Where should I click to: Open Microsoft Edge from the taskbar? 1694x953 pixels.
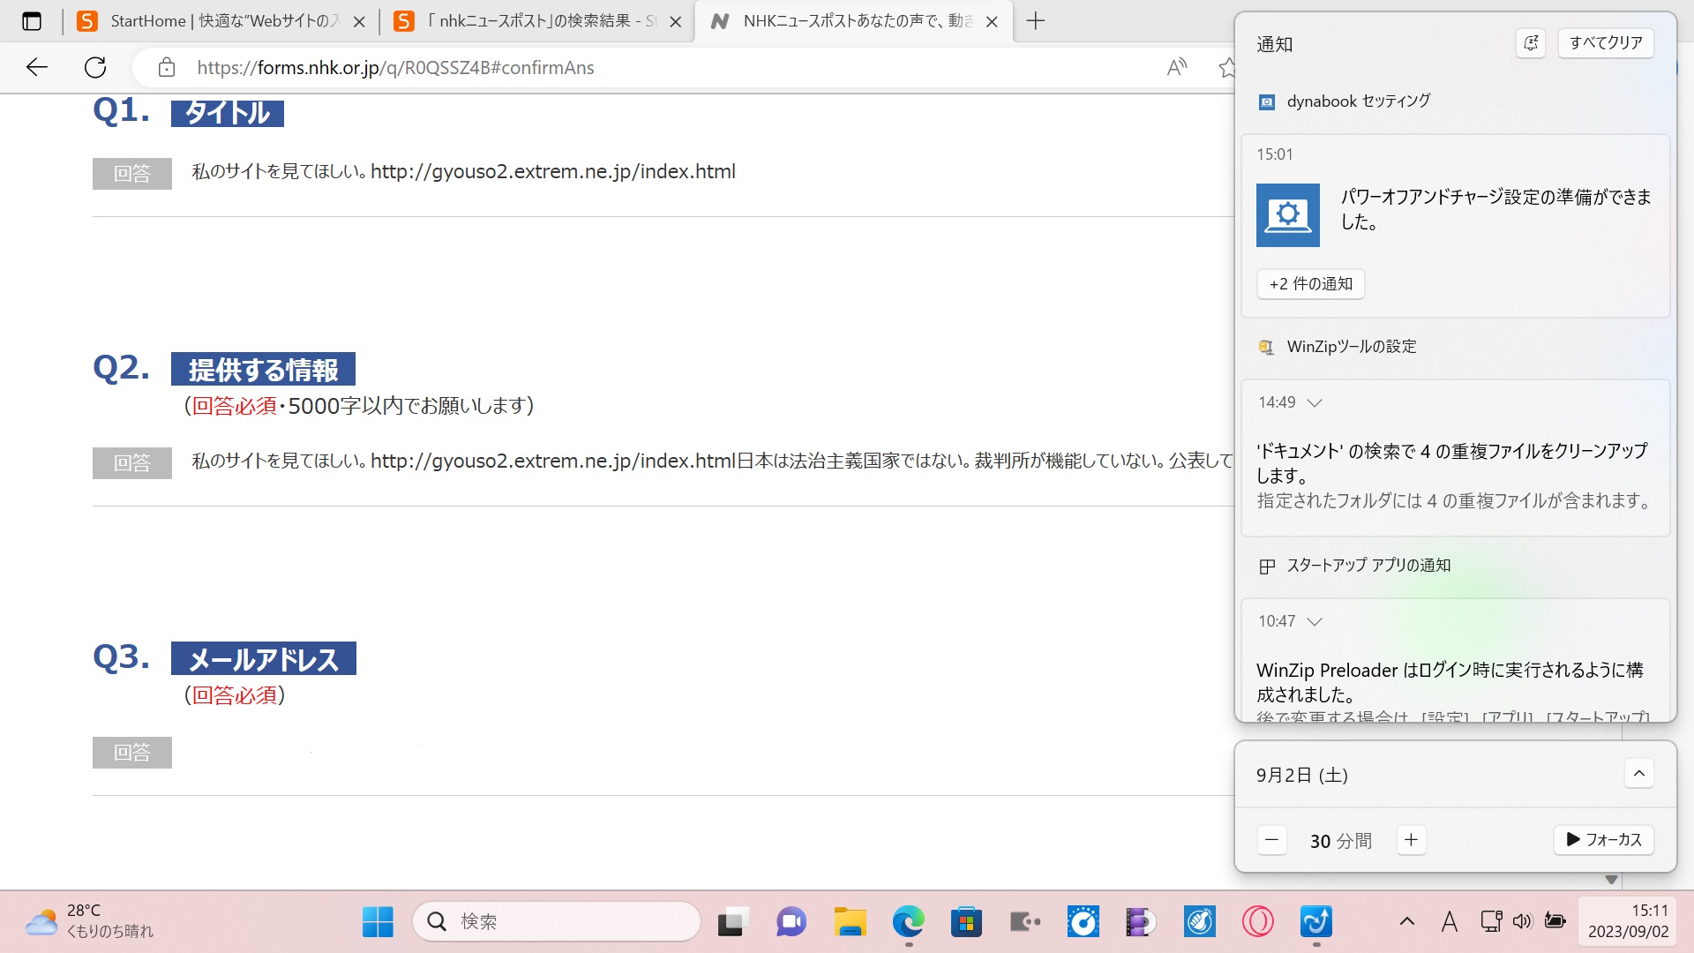click(910, 921)
